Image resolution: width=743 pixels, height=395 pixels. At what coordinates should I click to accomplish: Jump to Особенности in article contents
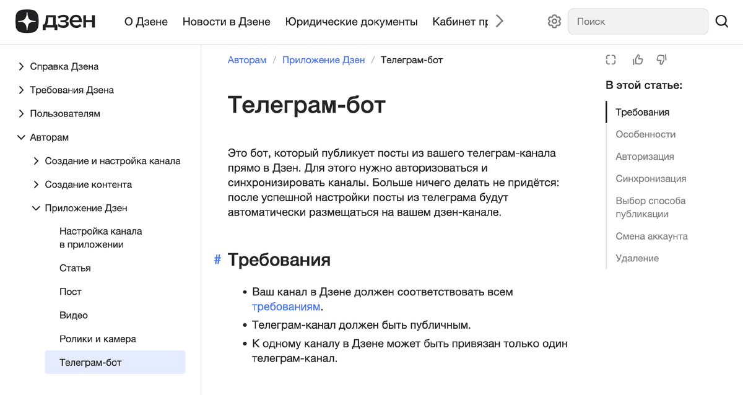click(x=645, y=134)
